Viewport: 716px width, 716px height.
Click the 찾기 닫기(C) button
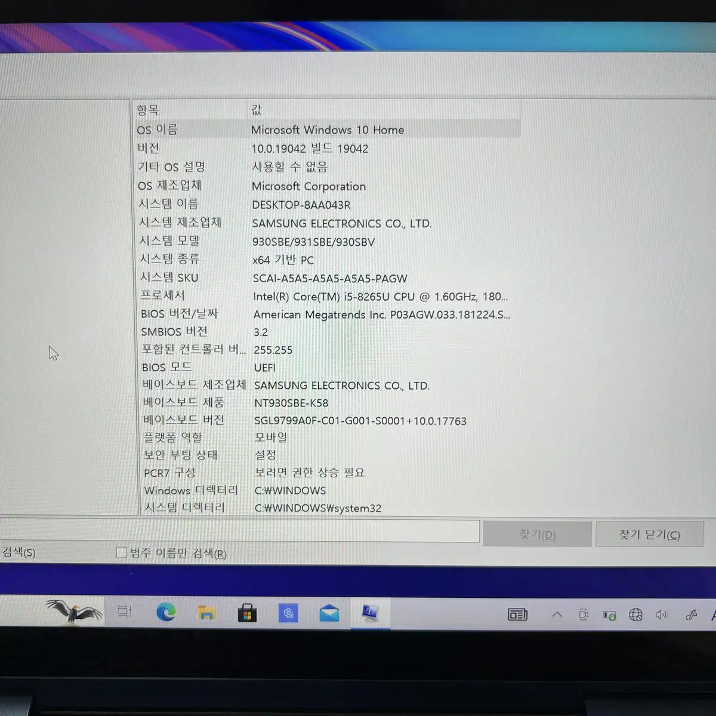click(x=649, y=535)
